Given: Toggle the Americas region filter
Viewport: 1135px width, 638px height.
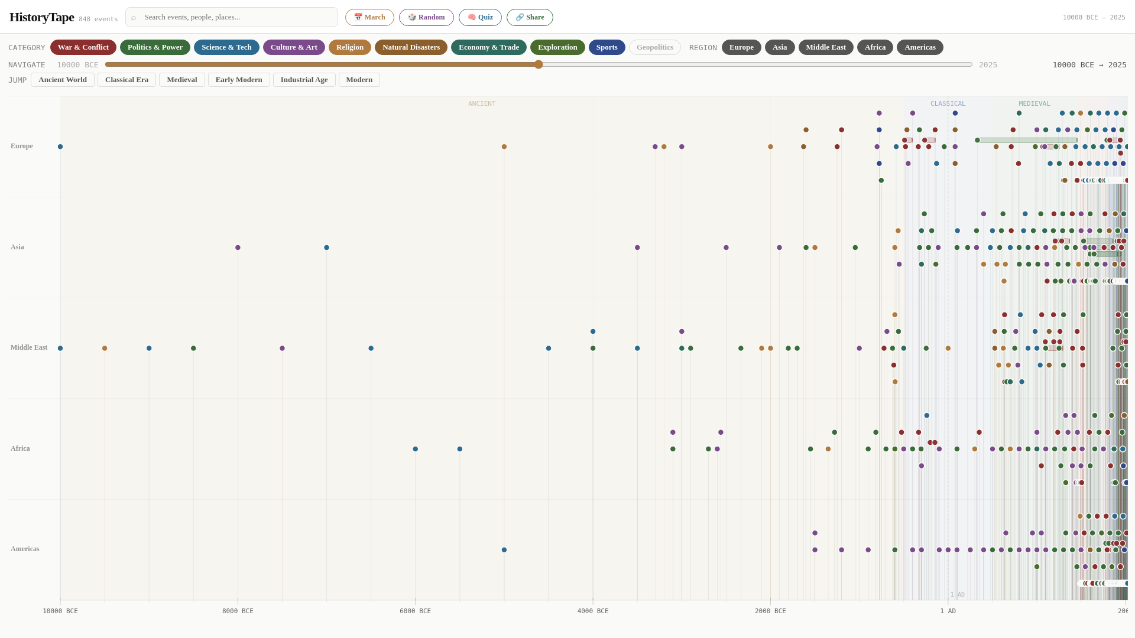Looking at the screenshot, I should tap(920, 47).
